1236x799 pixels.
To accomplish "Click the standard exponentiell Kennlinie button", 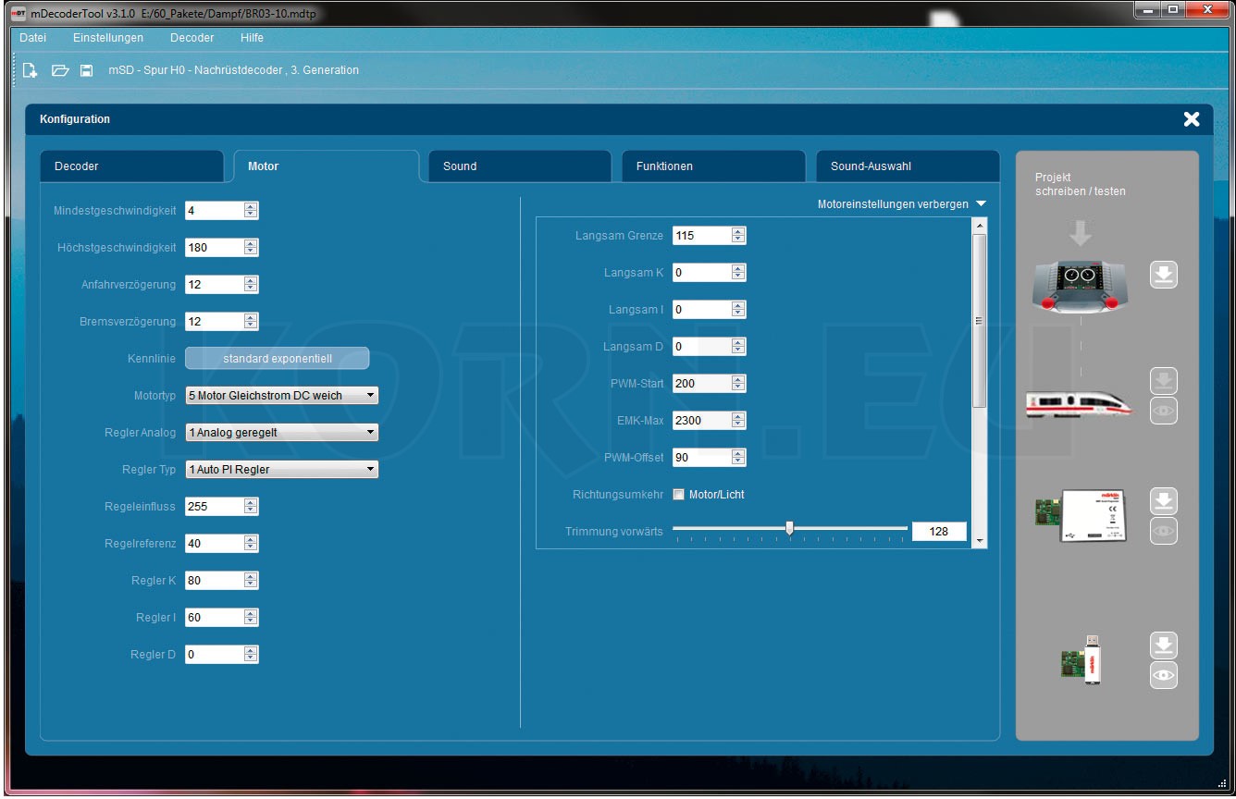I will tap(277, 359).
